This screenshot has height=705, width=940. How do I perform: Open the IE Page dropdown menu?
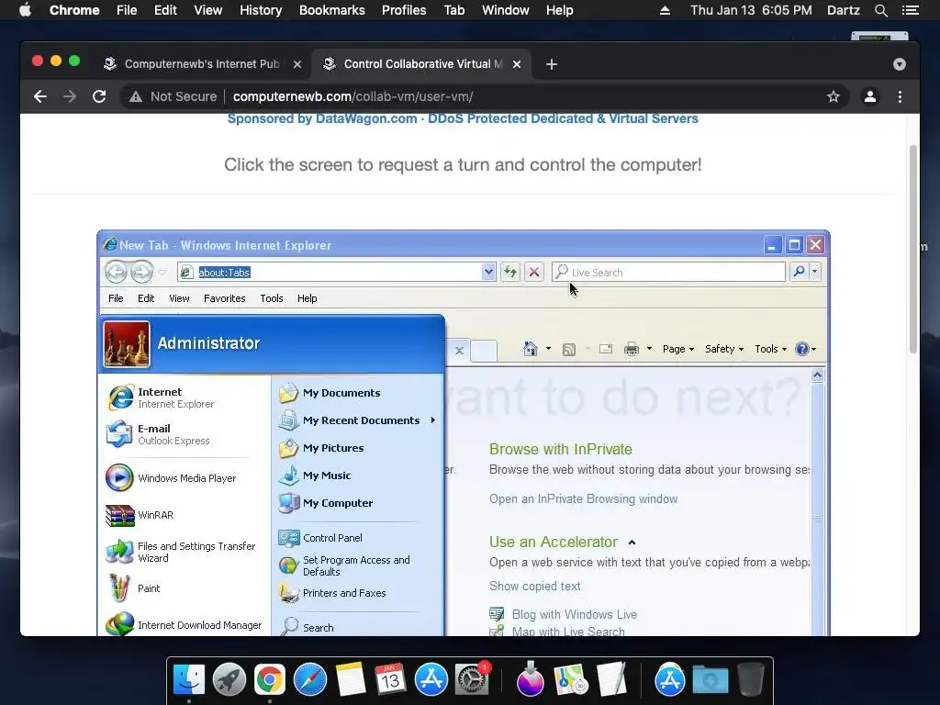tap(678, 349)
